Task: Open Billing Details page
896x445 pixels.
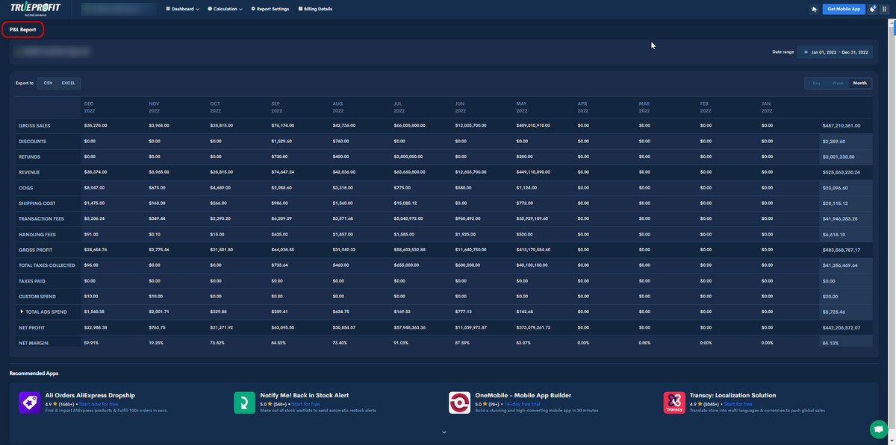Action: 315,9
